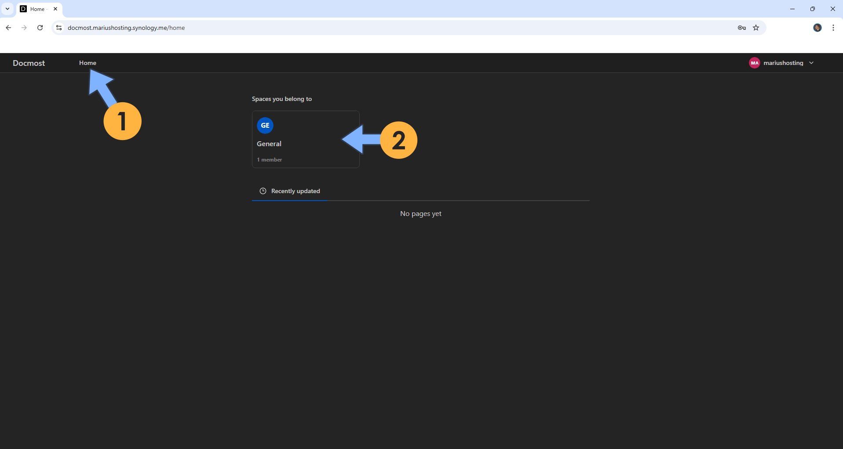Click the clock icon beside Recently updated
Screen dimensions: 843x449
point(263,191)
